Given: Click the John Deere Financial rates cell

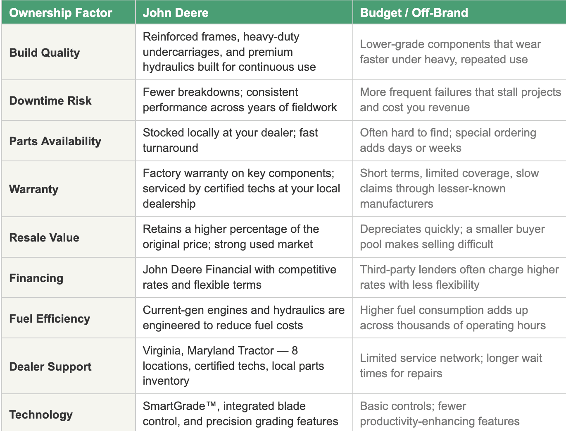Looking at the screenshot, I should pos(240,277).
